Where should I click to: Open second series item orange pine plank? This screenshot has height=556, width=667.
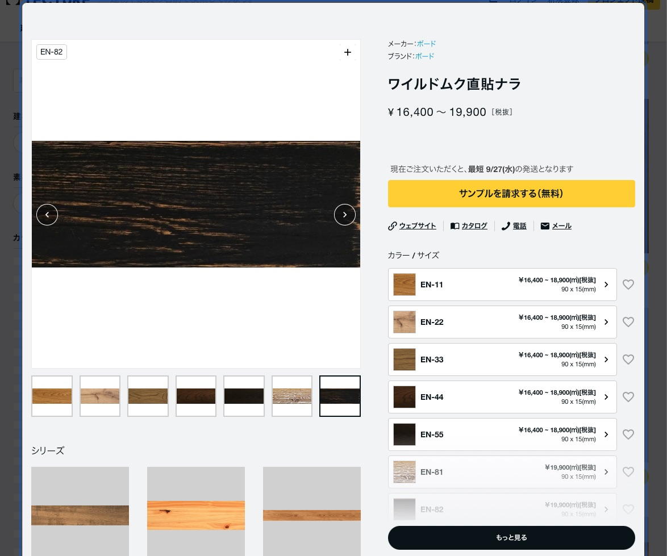[x=195, y=511]
